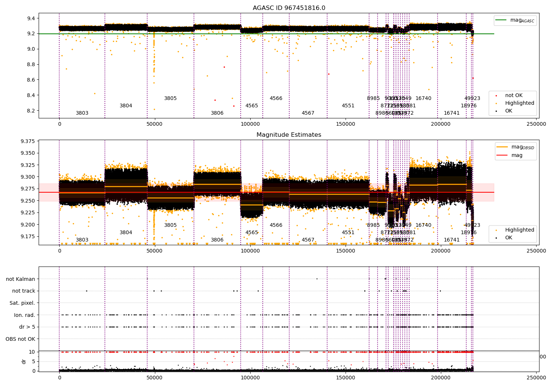Click the 100000 x-tick under the top panel

click(250, 124)
